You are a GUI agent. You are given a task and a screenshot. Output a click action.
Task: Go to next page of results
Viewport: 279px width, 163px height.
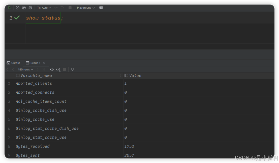click(37, 69)
